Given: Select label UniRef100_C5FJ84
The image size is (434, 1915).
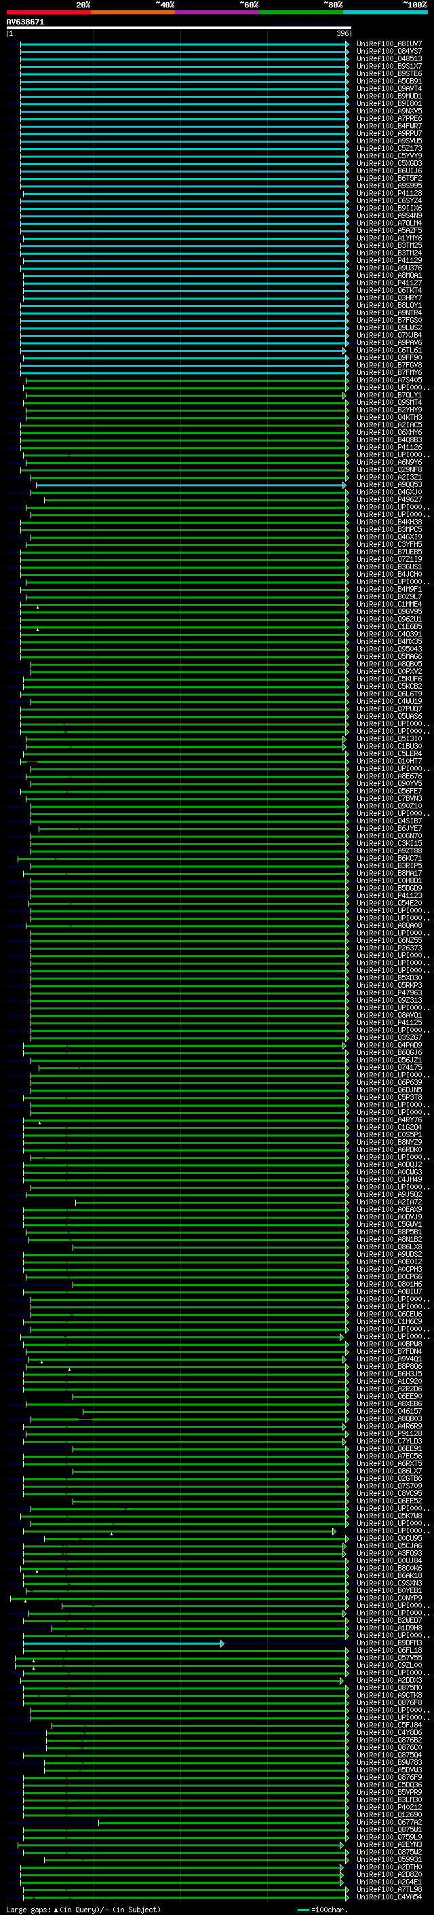Looking at the screenshot, I should [389, 1725].
